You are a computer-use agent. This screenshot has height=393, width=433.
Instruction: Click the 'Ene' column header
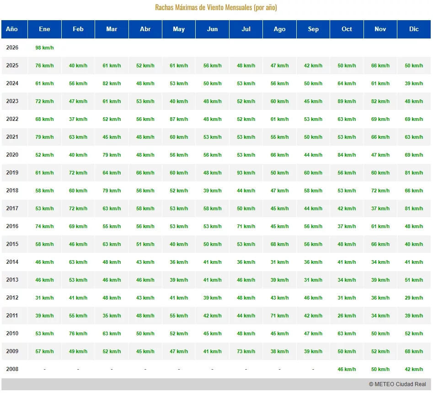[44, 29]
